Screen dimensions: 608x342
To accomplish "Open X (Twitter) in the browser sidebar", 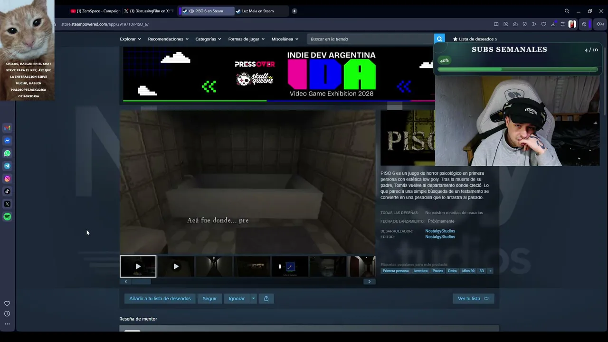I will pos(7,204).
